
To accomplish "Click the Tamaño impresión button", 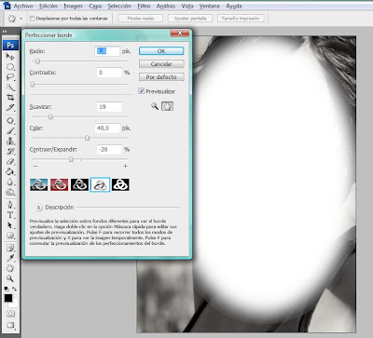I will click(241, 19).
